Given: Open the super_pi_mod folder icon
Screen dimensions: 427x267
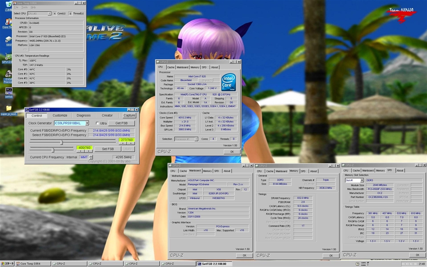Looking at the screenshot, I should (9, 110).
